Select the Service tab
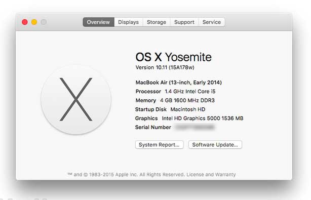Screen dimensions: 311x200 212,22
